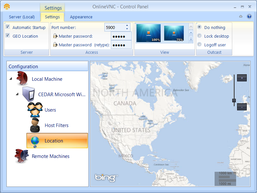Click the Master password lock icon
This screenshot has height=193, width=257.
[55, 36]
